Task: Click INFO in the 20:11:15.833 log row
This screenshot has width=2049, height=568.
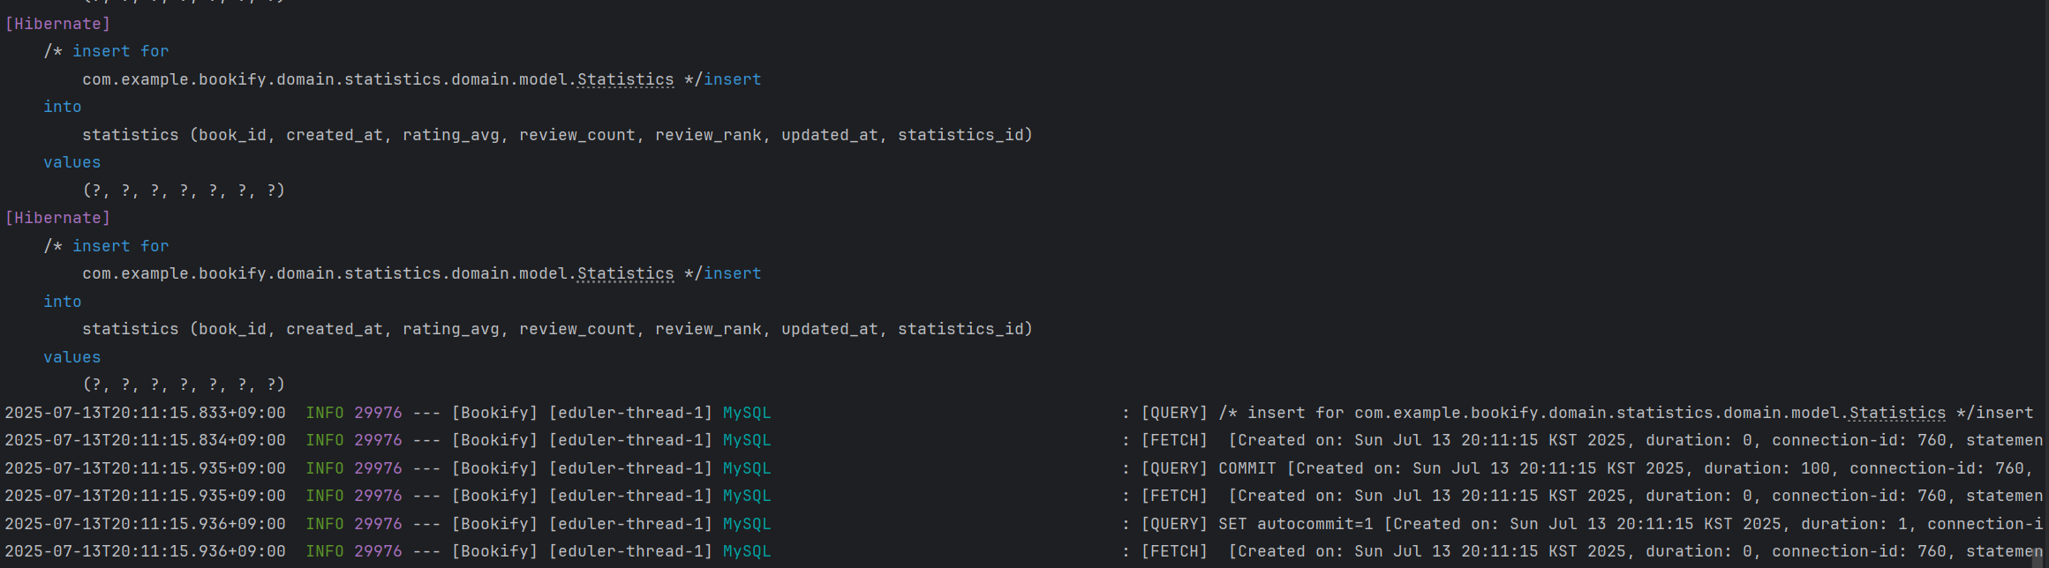Action: tap(325, 413)
